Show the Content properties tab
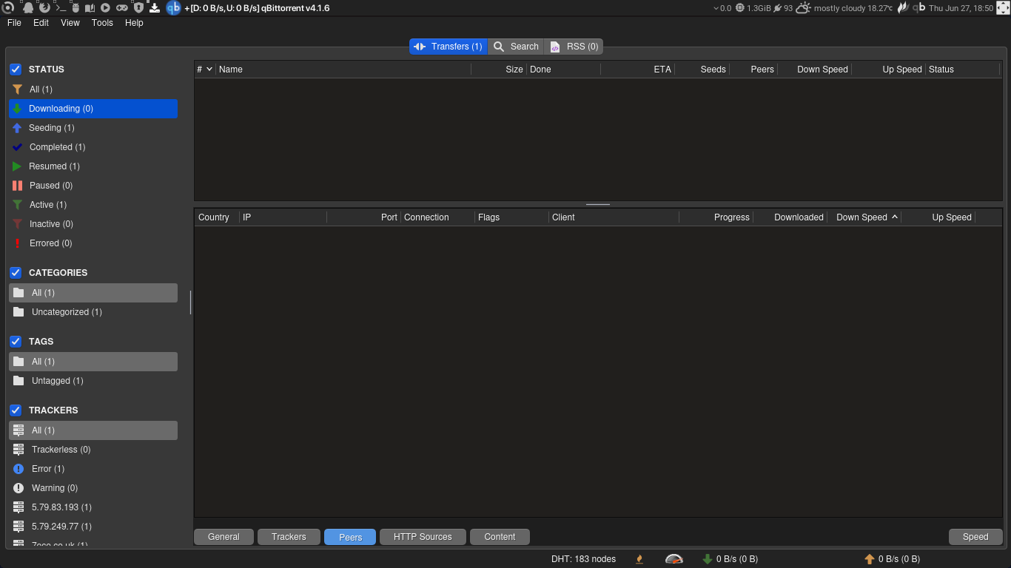Viewport: 1011px width, 568px height. tap(500, 537)
